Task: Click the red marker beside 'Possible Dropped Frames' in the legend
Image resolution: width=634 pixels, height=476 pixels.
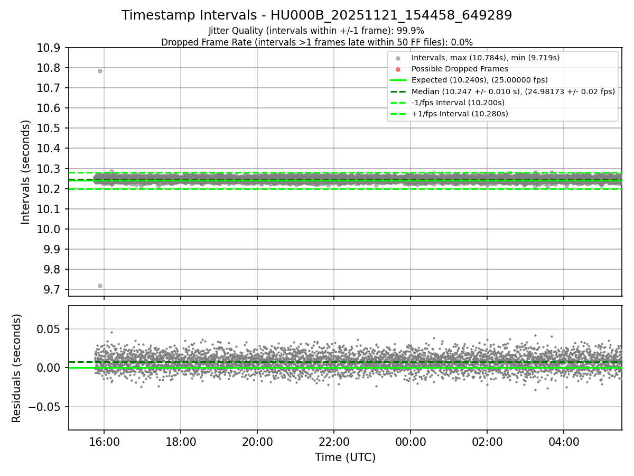Action: tap(398, 69)
